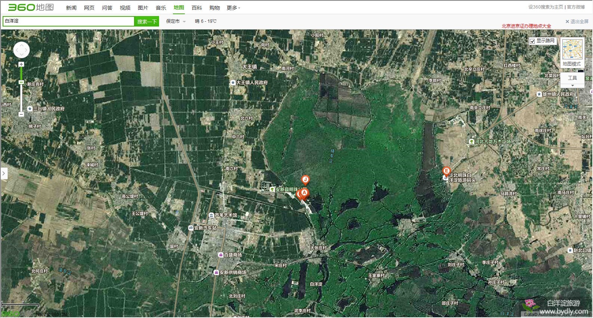Click the map pan compass control
This screenshot has width=593, height=318.
pos(21,50)
